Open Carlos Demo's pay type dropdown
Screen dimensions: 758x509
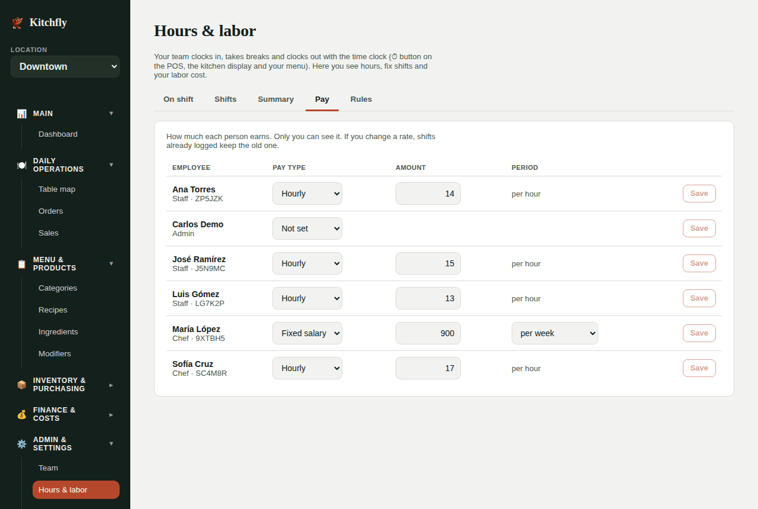[x=307, y=228]
